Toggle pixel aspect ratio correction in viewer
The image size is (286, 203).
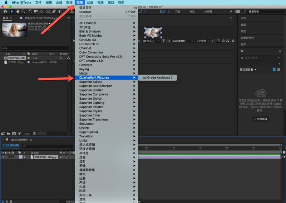click(x=213, y=41)
